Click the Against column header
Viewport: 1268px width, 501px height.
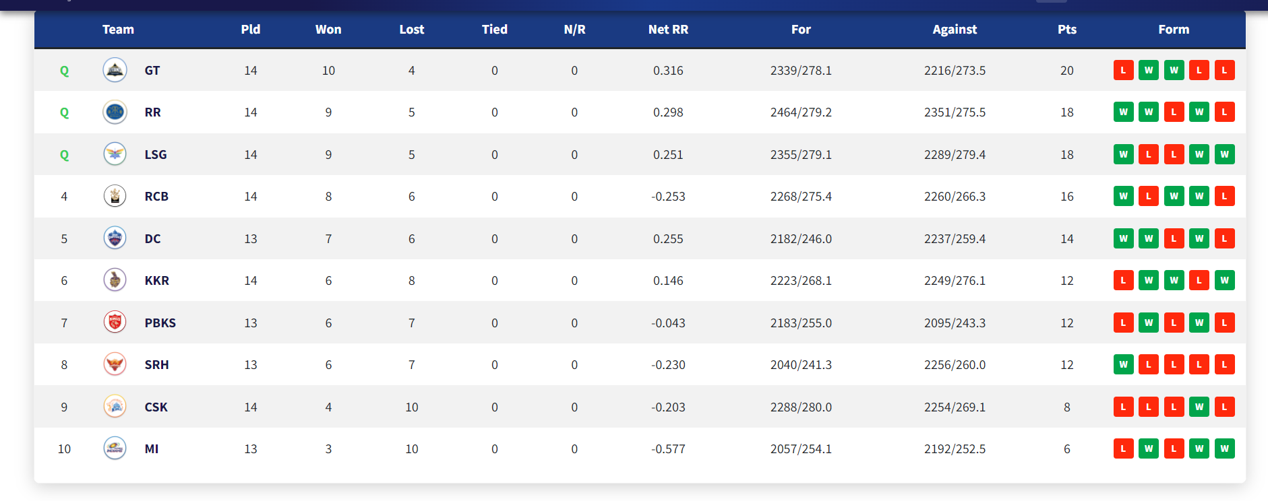955,29
